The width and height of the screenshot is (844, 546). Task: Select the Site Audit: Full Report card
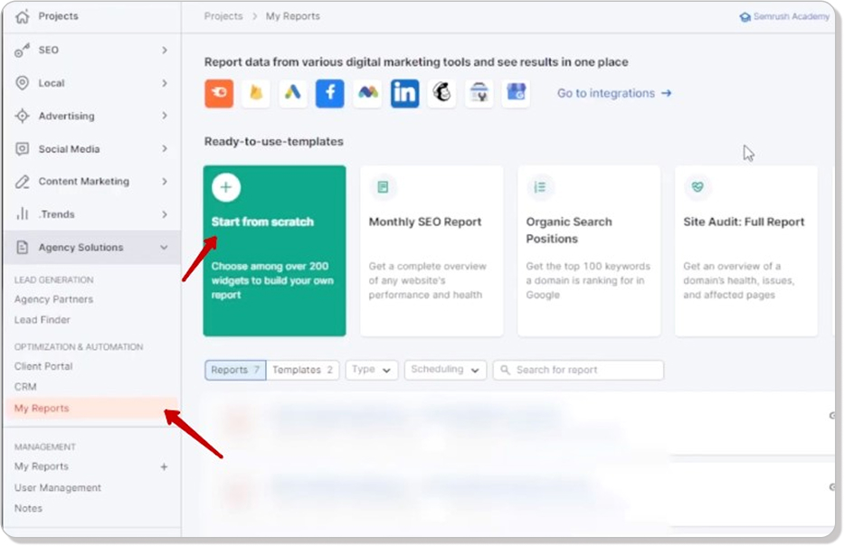[746, 250]
